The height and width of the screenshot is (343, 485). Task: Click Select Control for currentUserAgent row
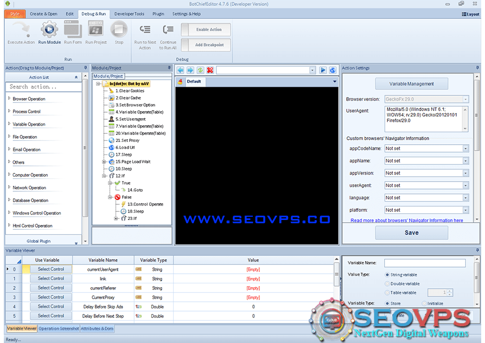pyautogui.click(x=51, y=269)
